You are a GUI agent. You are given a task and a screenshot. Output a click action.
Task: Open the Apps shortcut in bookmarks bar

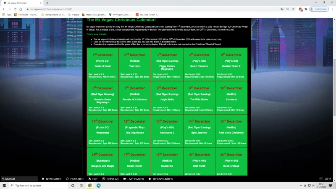[7, 15]
